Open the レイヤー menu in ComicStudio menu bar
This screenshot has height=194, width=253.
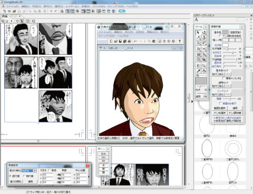pos(72,6)
